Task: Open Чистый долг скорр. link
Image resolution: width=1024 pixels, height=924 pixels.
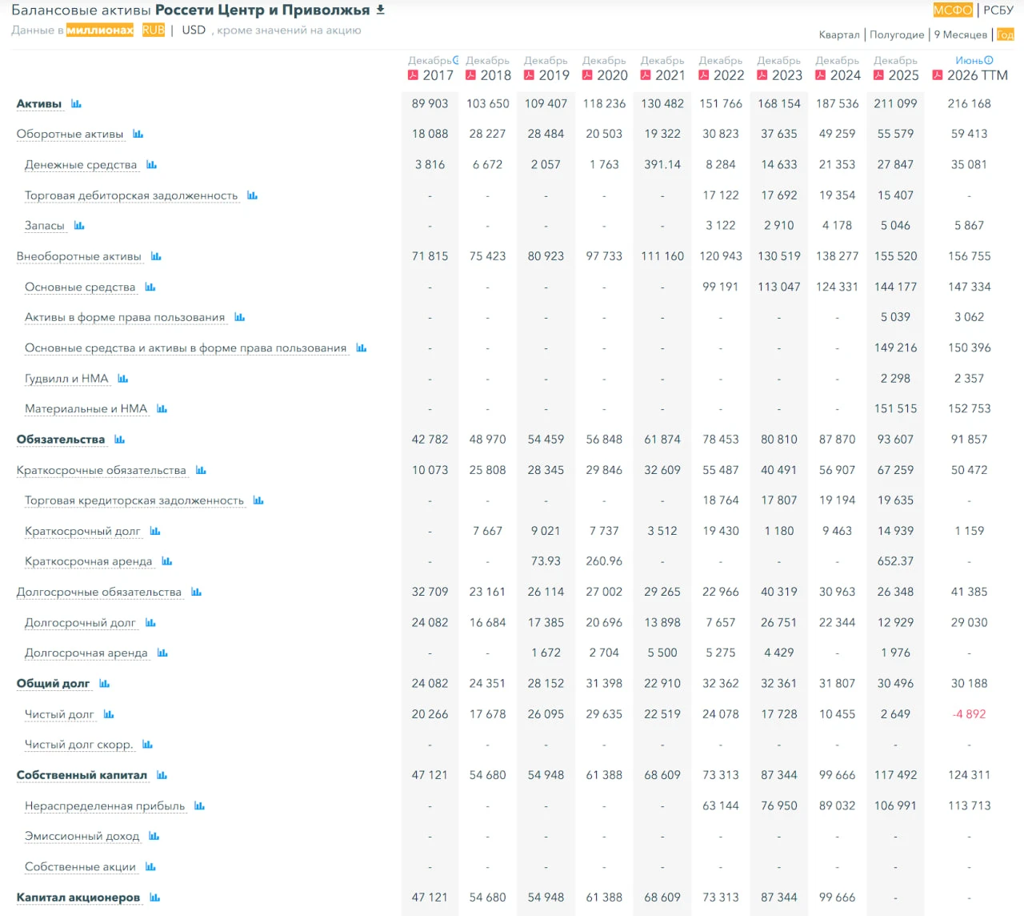Action: 79,745
